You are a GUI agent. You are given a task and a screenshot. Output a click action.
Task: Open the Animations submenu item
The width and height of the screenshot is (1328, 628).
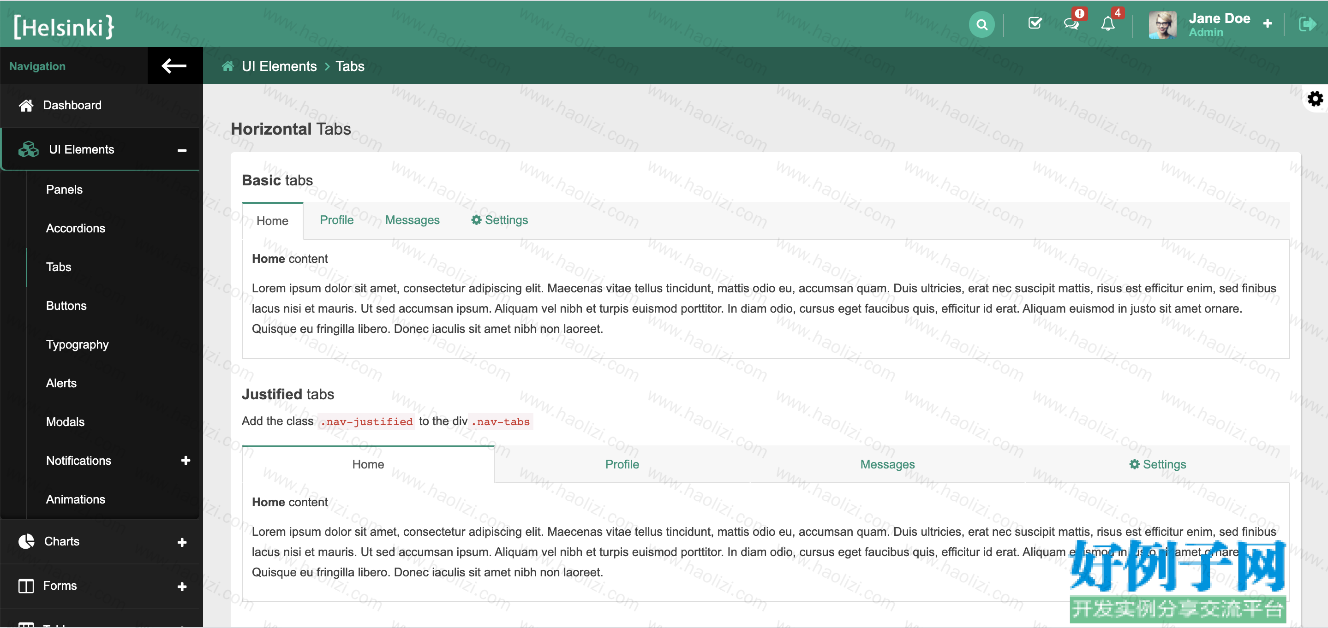75,499
